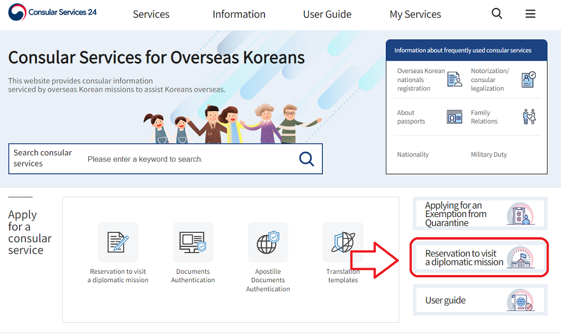Open the User guide banner button
Viewport: 561px width, 334px height.
(480, 300)
